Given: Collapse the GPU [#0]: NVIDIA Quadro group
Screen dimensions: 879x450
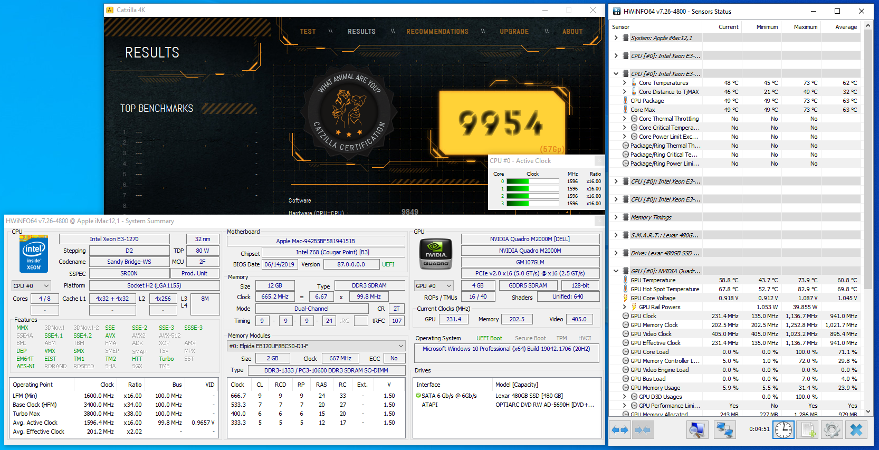Looking at the screenshot, I should [x=616, y=271].
